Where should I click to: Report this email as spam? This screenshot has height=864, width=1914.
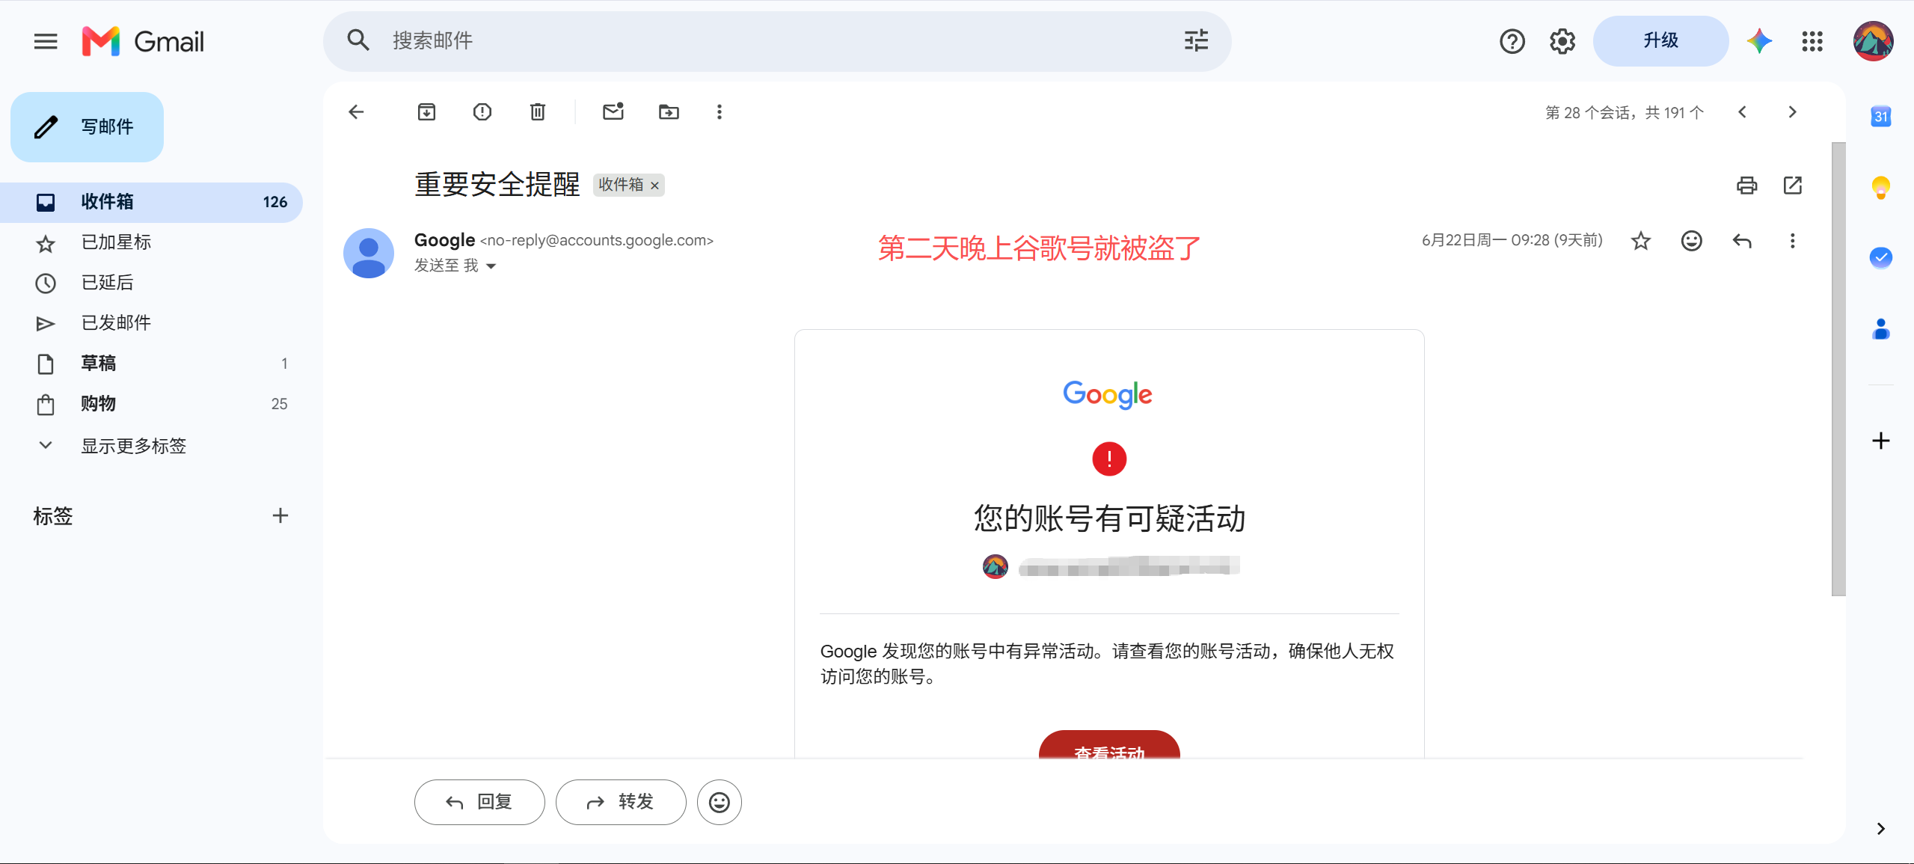pos(482,112)
